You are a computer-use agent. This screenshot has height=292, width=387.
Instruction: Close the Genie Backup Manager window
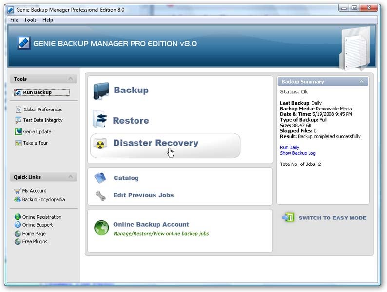coord(369,8)
